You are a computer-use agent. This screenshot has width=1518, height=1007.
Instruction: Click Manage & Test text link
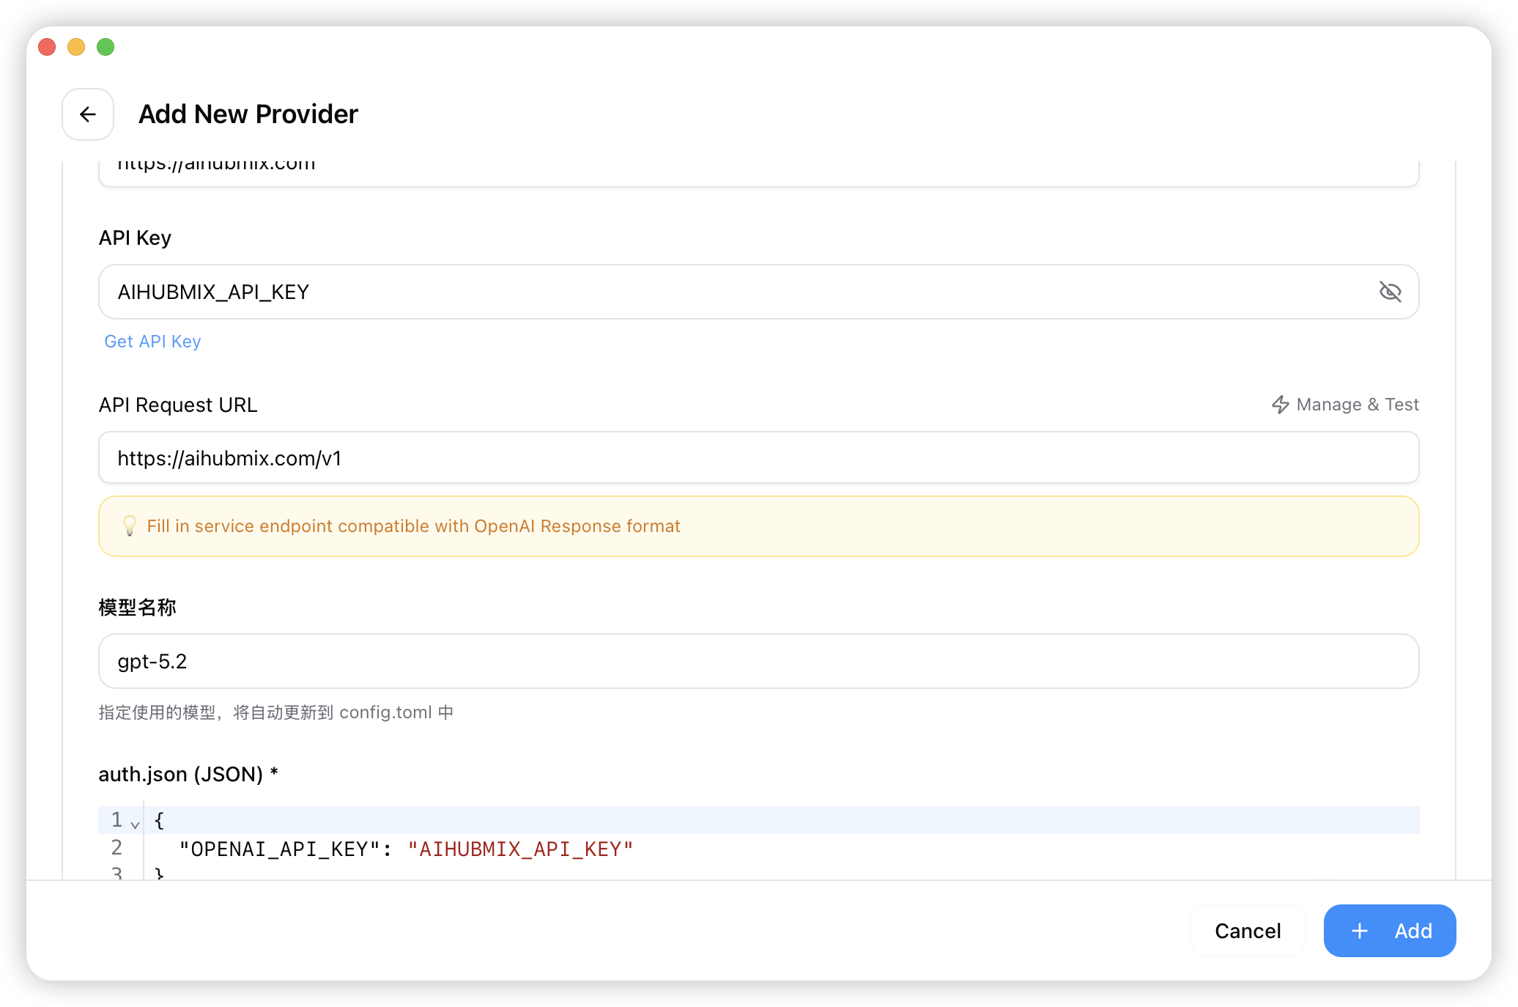[x=1357, y=405]
